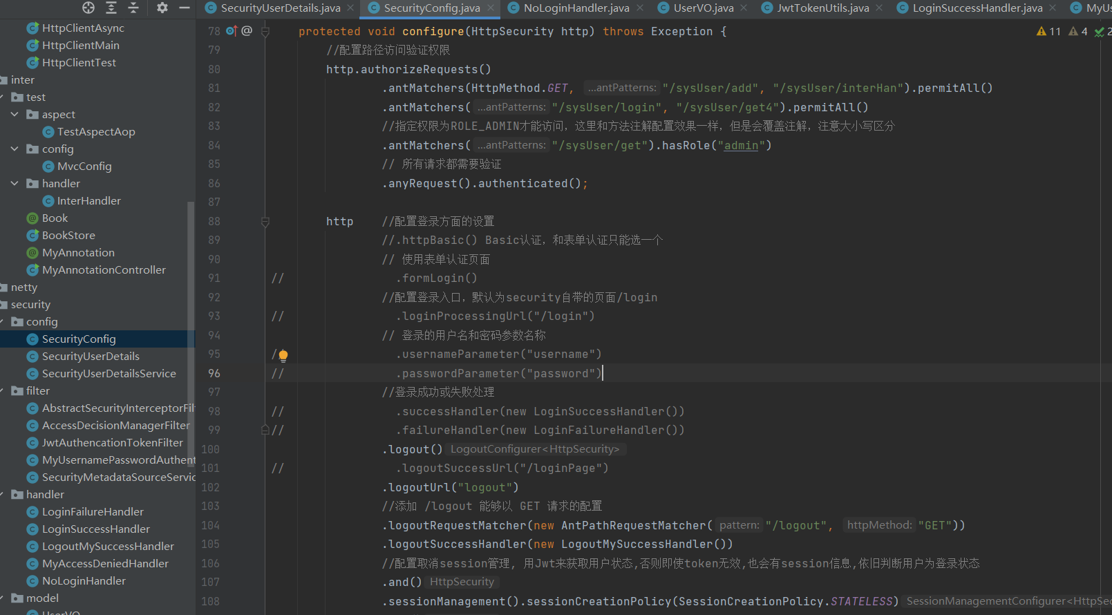Close the UserVO.java tab
This screenshot has height=615, width=1112.
point(744,8)
